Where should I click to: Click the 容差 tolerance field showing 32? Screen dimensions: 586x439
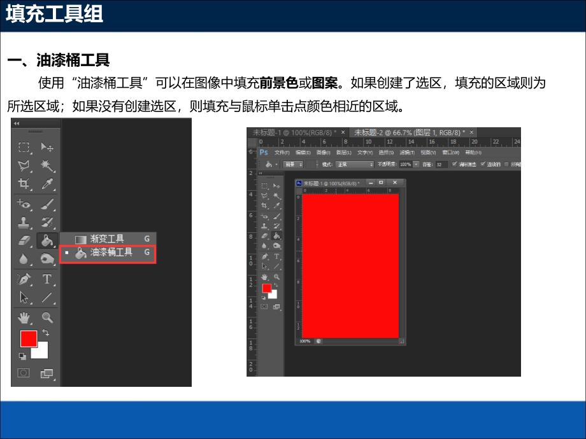coord(441,164)
